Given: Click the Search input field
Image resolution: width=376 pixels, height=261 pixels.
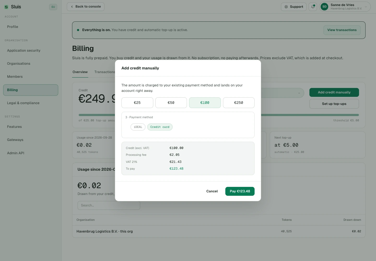Looking at the screenshot, I should tap(109, 205).
